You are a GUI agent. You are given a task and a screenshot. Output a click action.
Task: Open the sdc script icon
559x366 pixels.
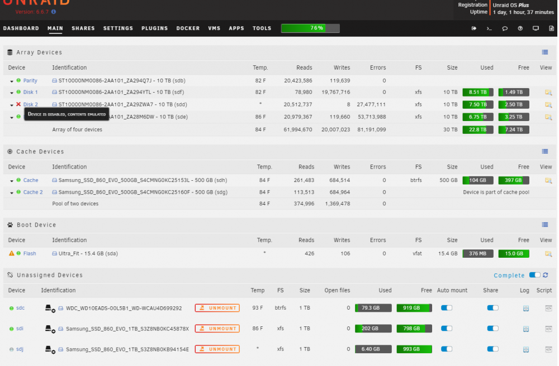[x=548, y=309]
